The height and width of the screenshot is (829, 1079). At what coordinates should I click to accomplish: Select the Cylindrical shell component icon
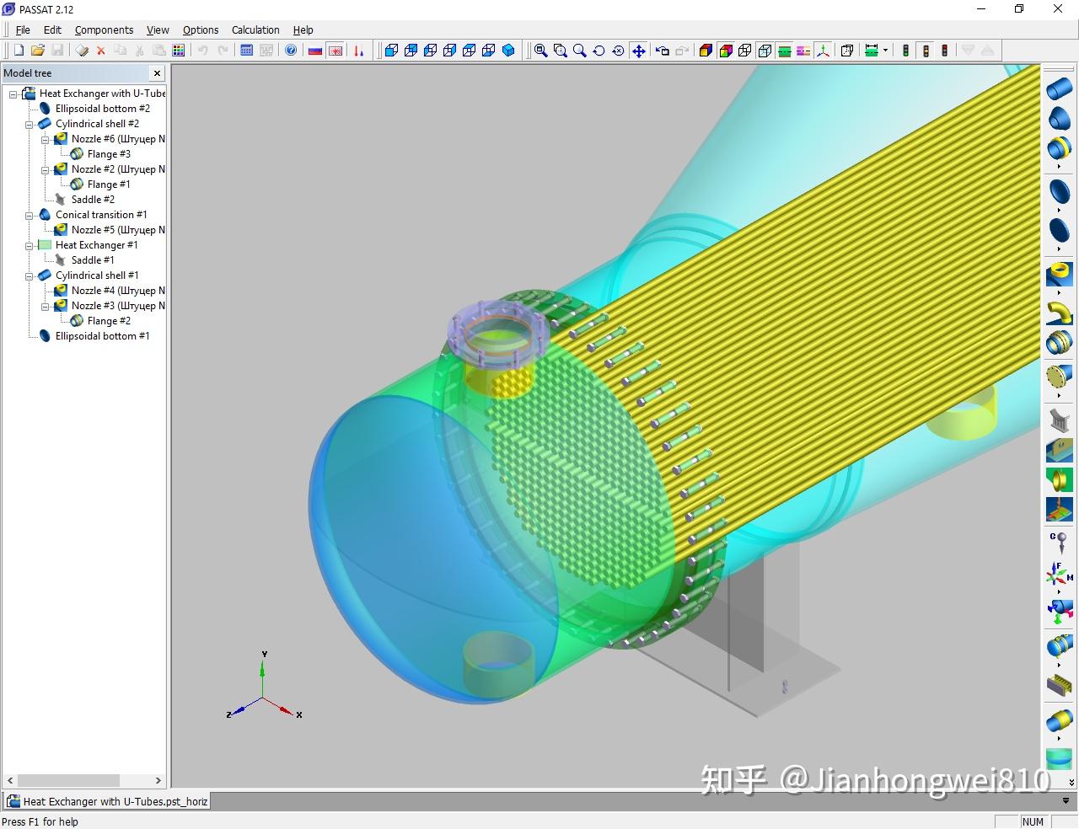[1059, 87]
